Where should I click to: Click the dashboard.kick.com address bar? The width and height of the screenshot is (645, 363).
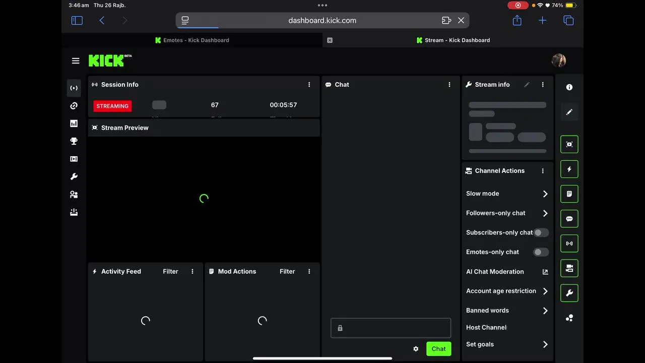coord(322,21)
